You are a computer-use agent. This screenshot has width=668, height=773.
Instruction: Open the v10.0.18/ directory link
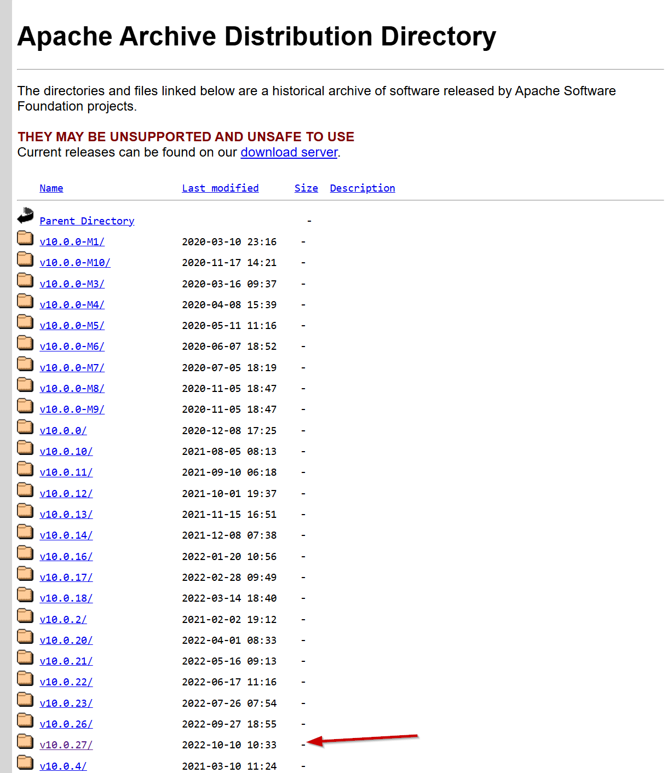tap(66, 598)
